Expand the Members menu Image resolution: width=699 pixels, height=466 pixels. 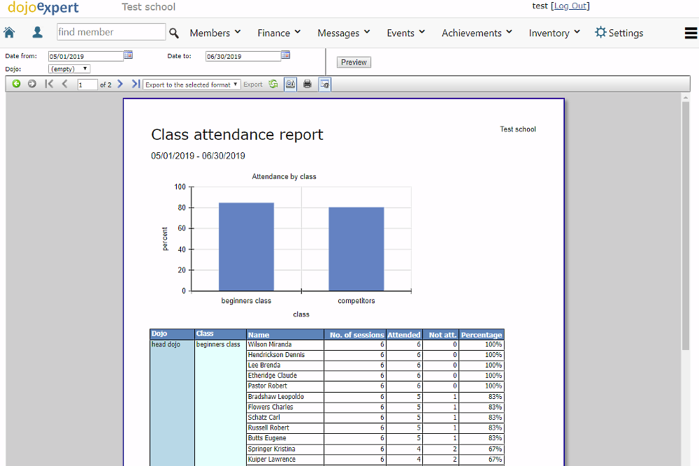tap(215, 33)
